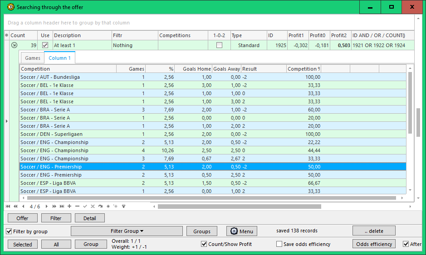Click the gear Menu button
The height and width of the screenshot is (255, 426).
242,231
